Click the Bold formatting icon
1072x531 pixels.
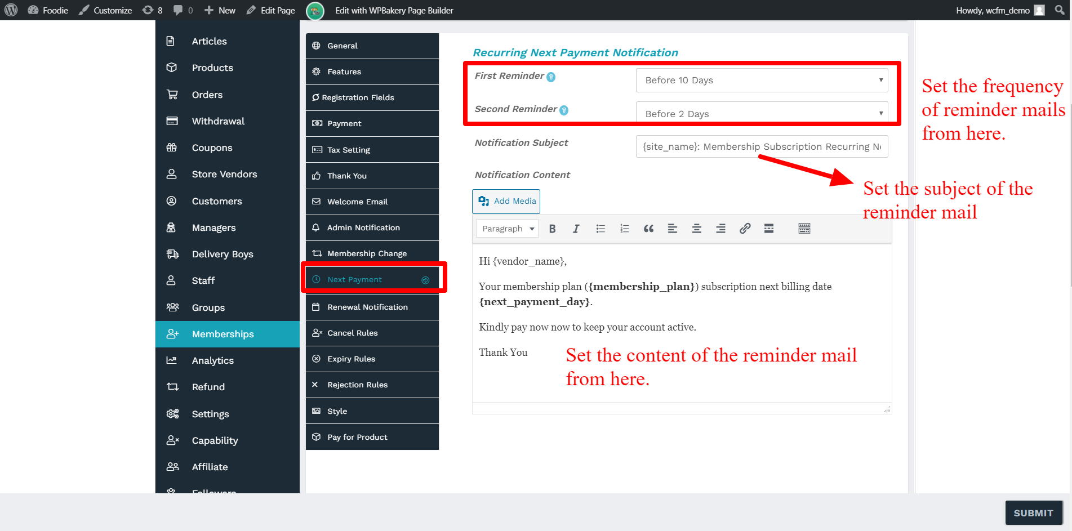tap(552, 229)
